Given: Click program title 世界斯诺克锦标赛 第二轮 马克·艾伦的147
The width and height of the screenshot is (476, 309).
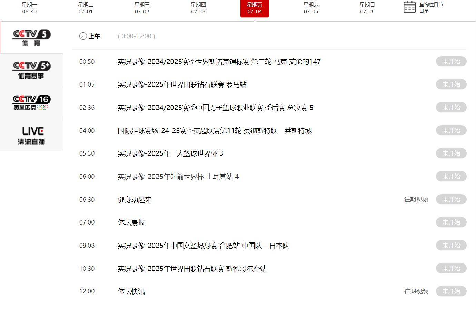Looking at the screenshot, I should point(219,62).
